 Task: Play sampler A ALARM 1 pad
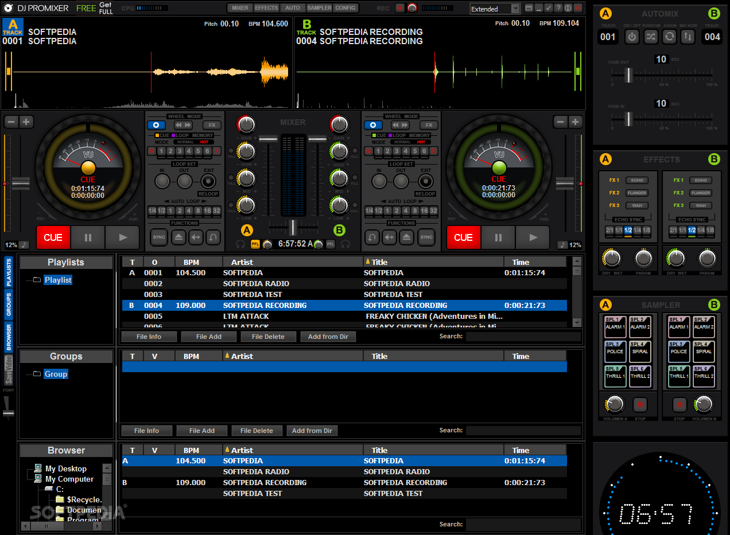614,326
